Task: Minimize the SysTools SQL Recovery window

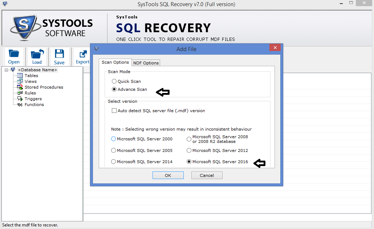Action: pos(341,3)
